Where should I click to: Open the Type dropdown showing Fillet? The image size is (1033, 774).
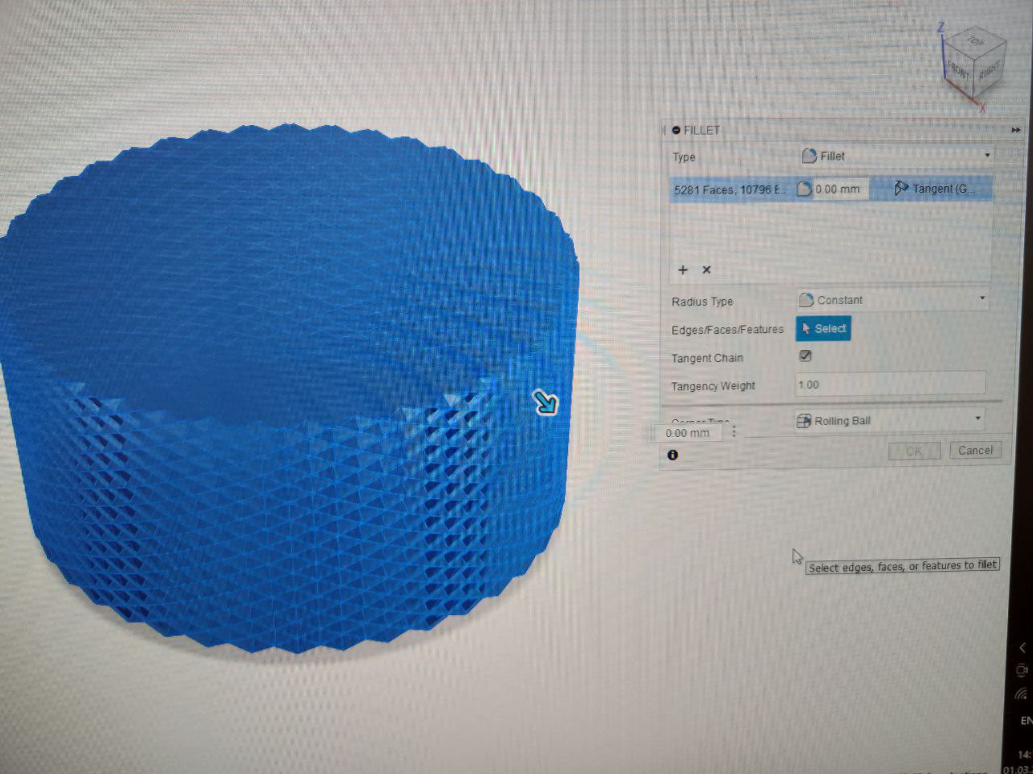pyautogui.click(x=895, y=156)
